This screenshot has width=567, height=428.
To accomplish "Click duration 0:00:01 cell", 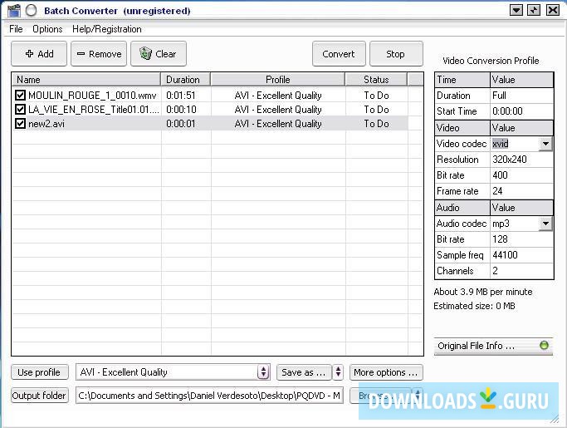I will [x=181, y=124].
